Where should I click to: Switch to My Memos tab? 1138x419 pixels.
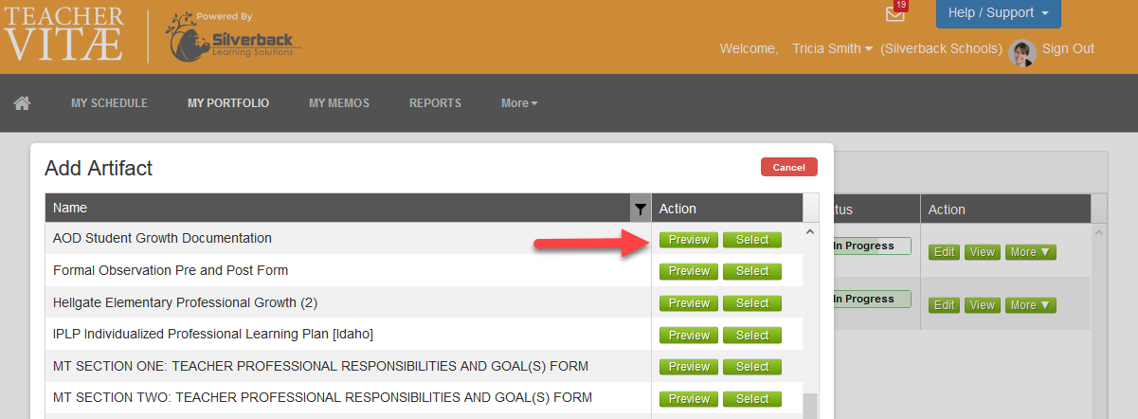[339, 103]
